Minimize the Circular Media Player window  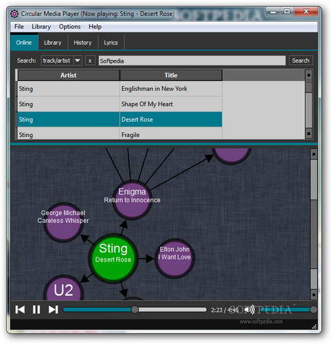(x=273, y=12)
